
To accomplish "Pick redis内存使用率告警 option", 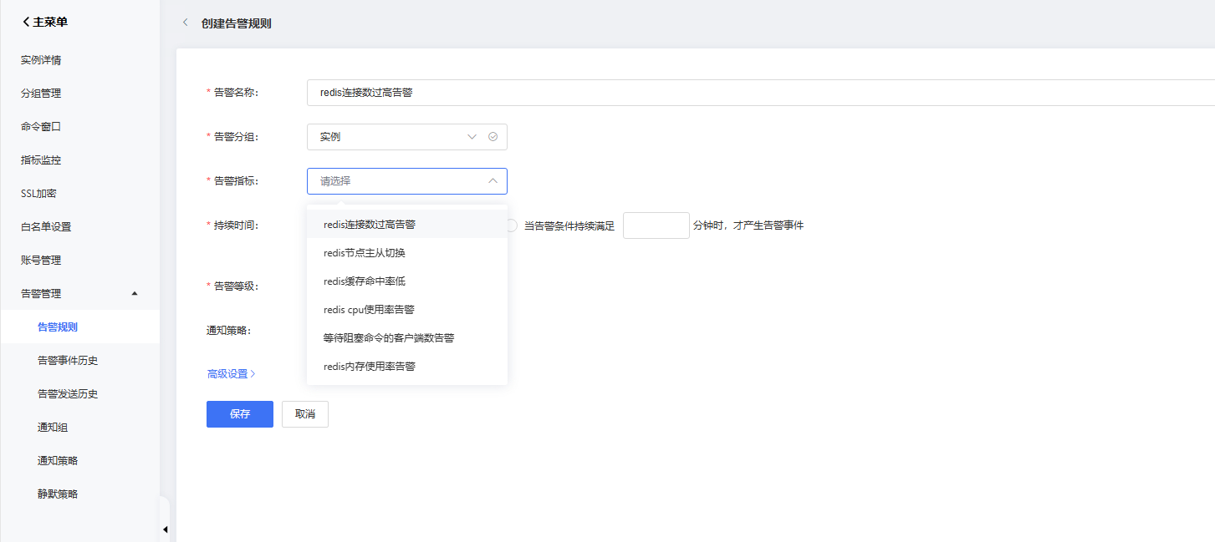I will click(407, 367).
